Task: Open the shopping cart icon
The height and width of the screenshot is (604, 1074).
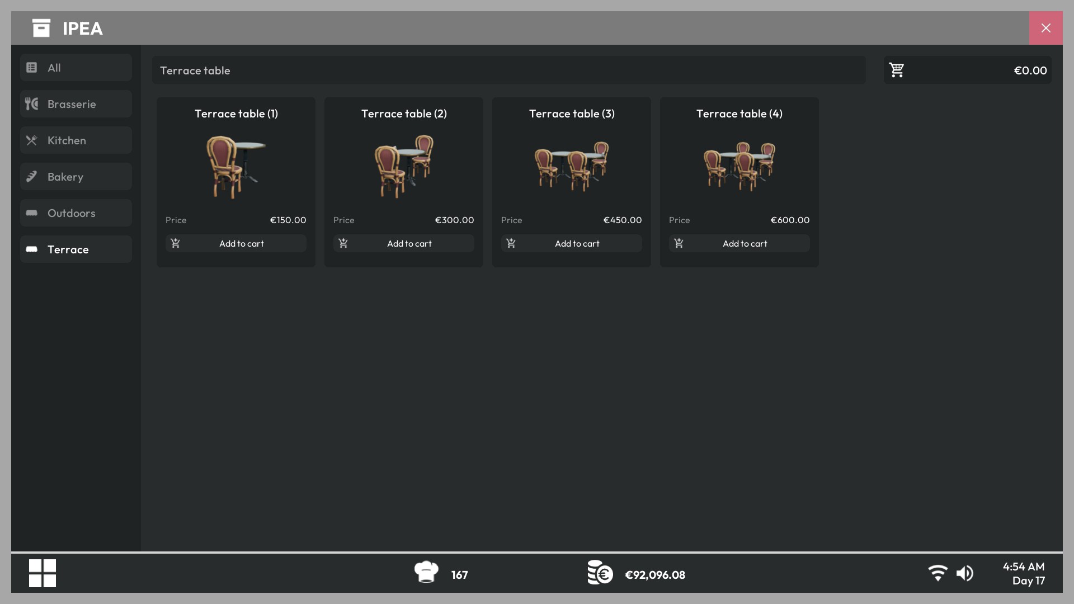Action: pyautogui.click(x=897, y=70)
